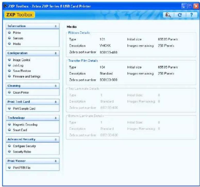Collapse the Cleaning section
This screenshot has width=200, height=187.
pyautogui.click(x=56, y=86)
